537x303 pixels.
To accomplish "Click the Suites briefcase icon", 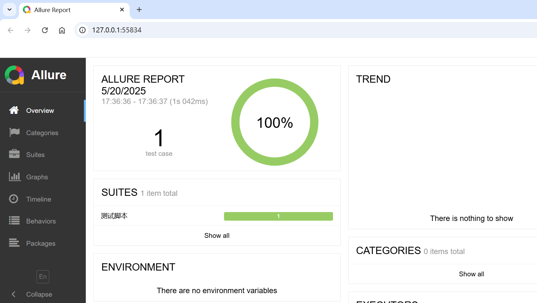I will (14, 155).
